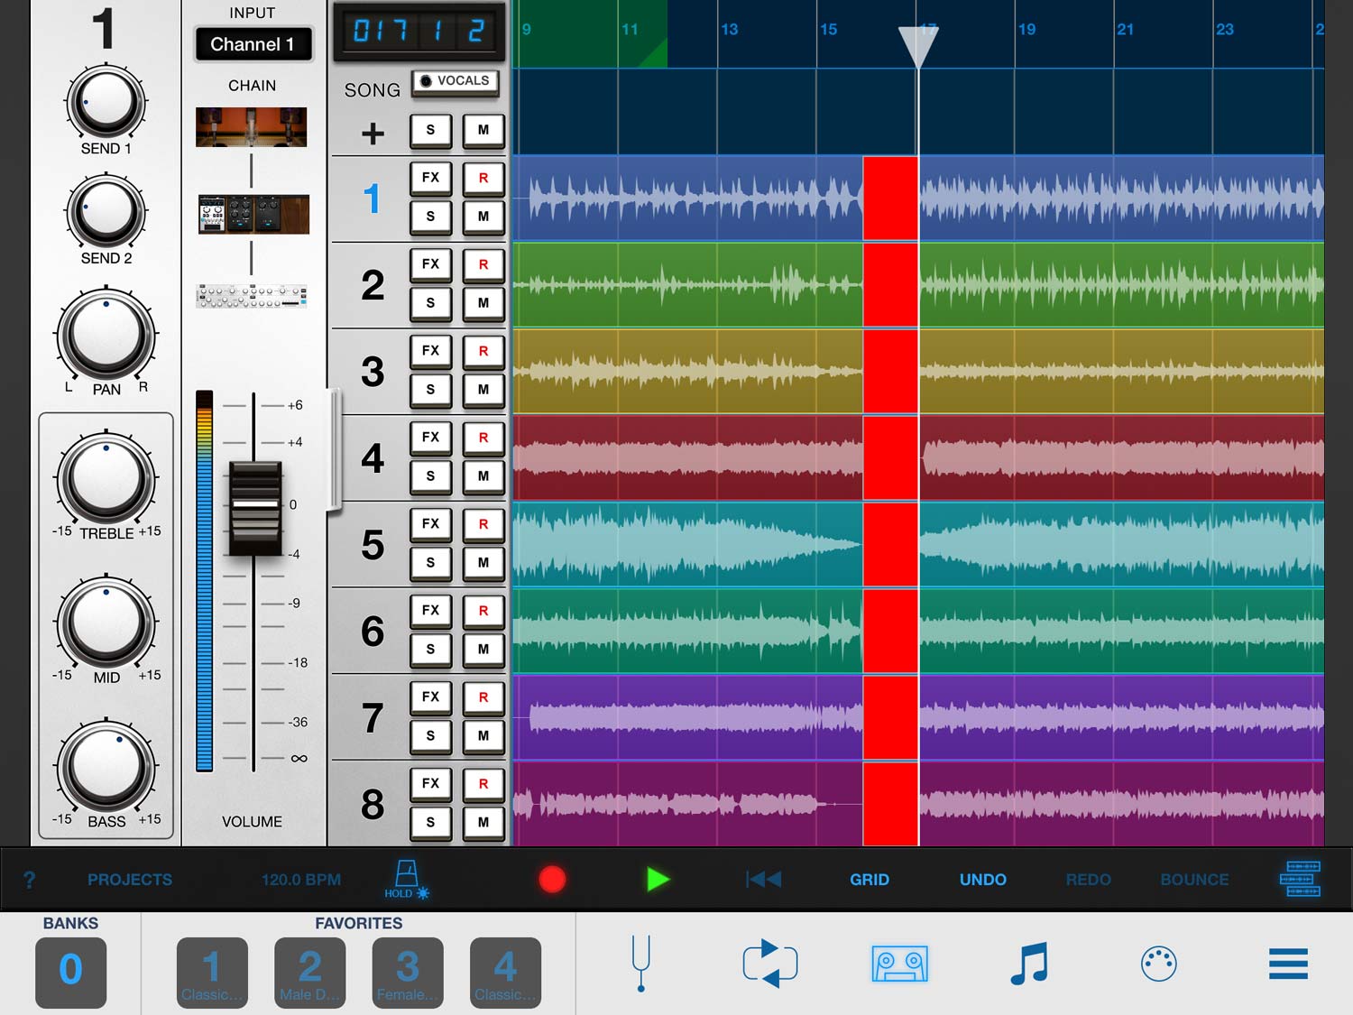Open FX panel for track 7
This screenshot has width=1353, height=1015.
pos(430,697)
